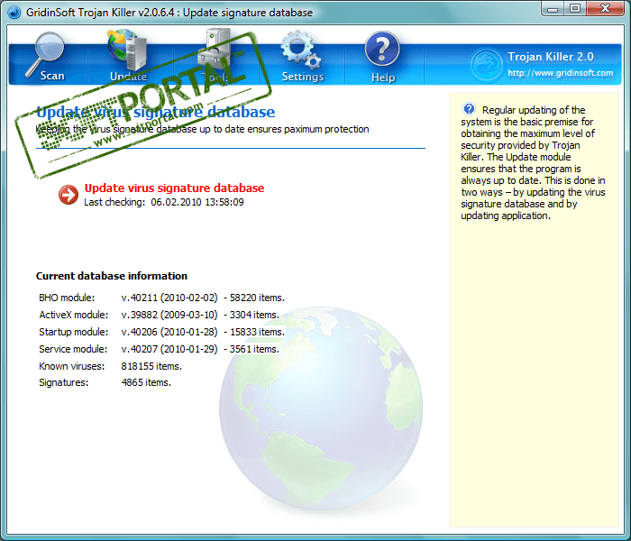This screenshot has height=541, width=631.
Task: Close the Trojan Killer window
Action: 605,8
